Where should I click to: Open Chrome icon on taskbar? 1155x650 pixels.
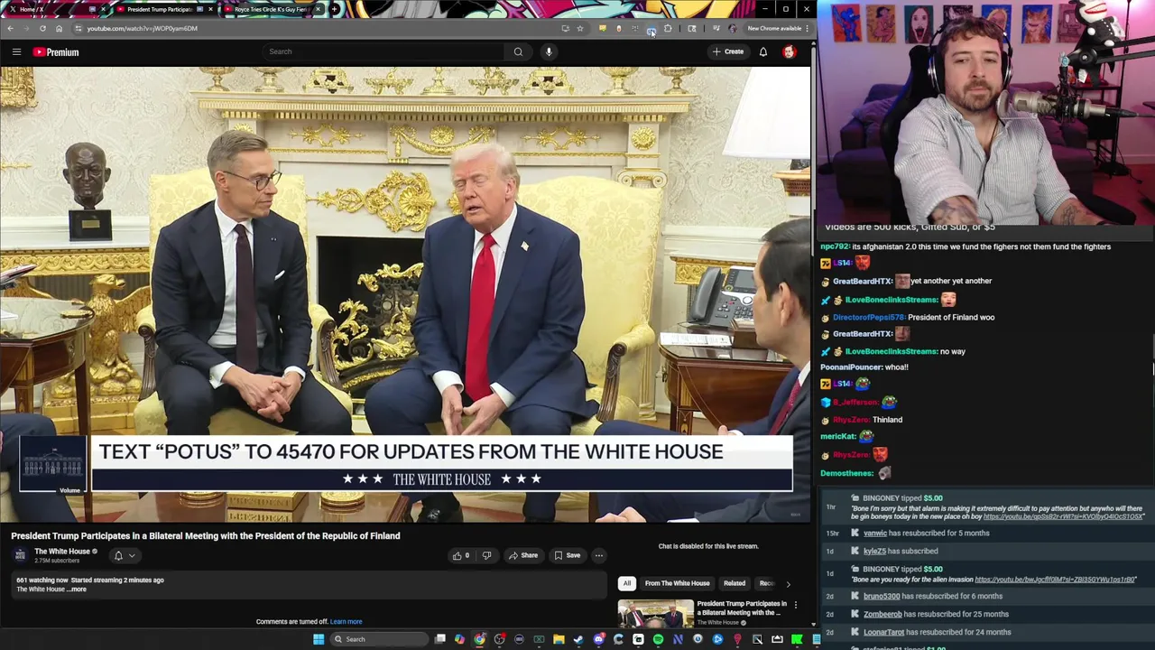point(479,639)
